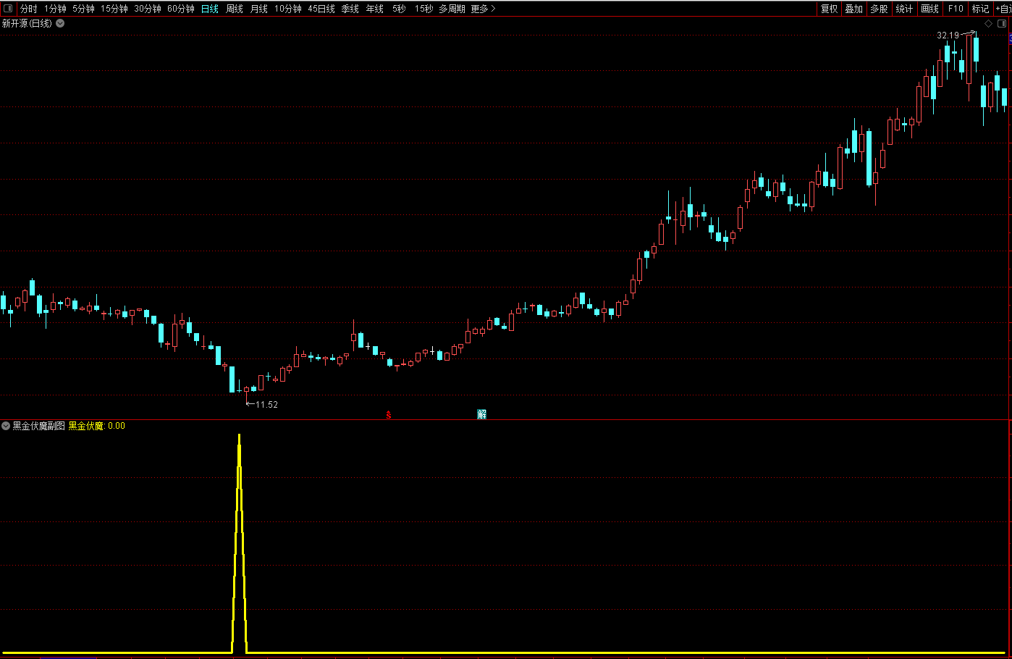Click the diamond icon above the chart
This screenshot has height=659, width=1012.
989,24
